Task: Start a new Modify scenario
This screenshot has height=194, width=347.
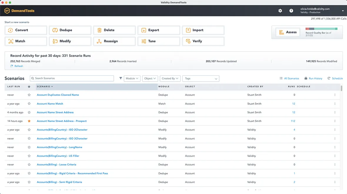Action: tap(70, 41)
